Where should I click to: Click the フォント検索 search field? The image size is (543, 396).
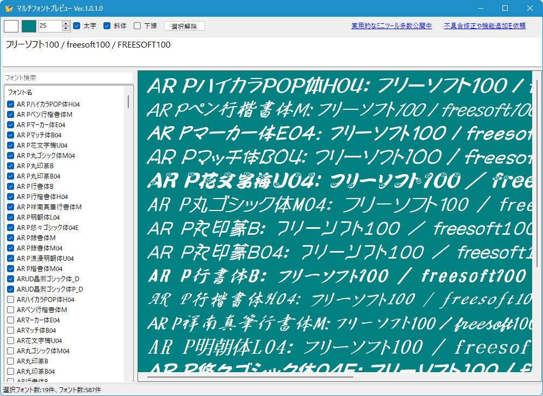tap(69, 78)
